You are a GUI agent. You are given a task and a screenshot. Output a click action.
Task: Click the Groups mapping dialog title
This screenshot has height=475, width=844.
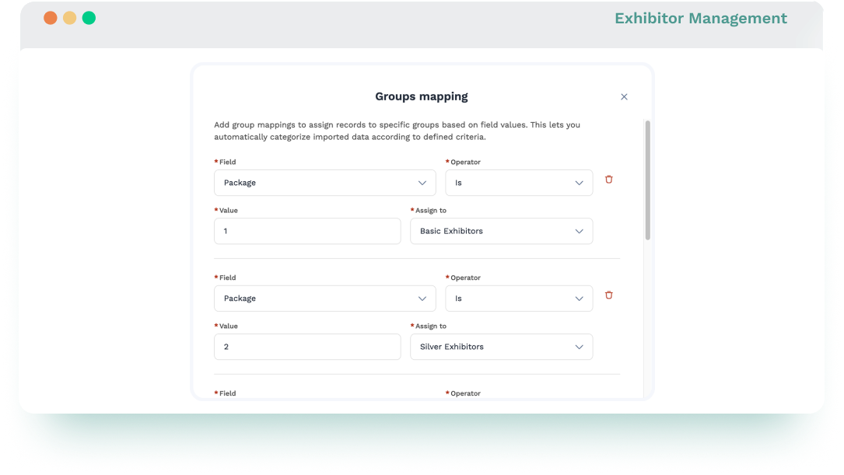(x=420, y=96)
